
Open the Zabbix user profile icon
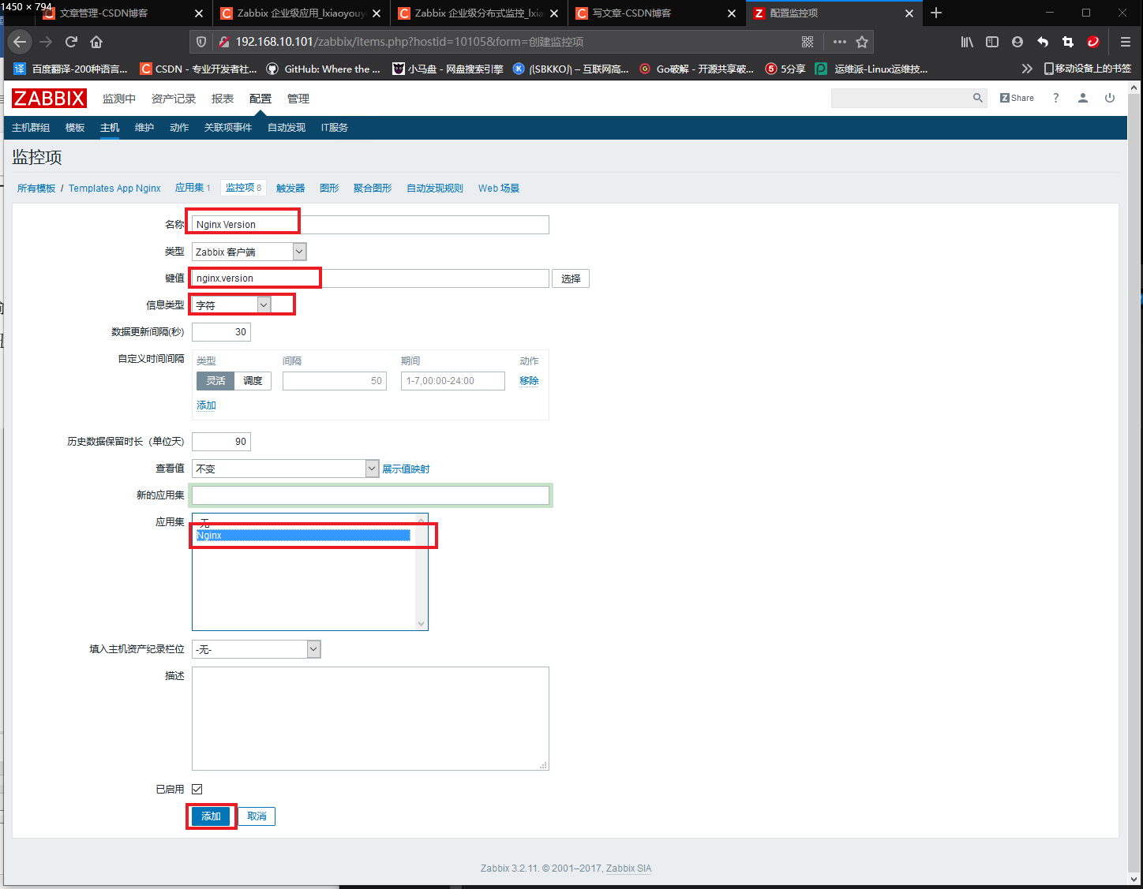pos(1083,98)
